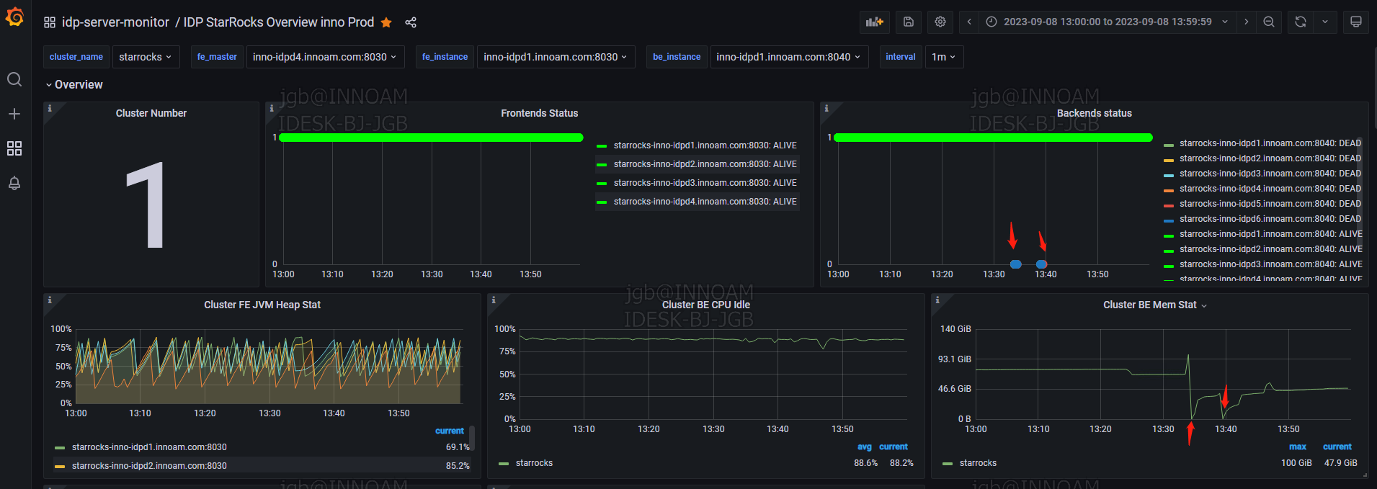Open the fe_instance variable dropdown
The image size is (1377, 489).
pyautogui.click(x=556, y=57)
